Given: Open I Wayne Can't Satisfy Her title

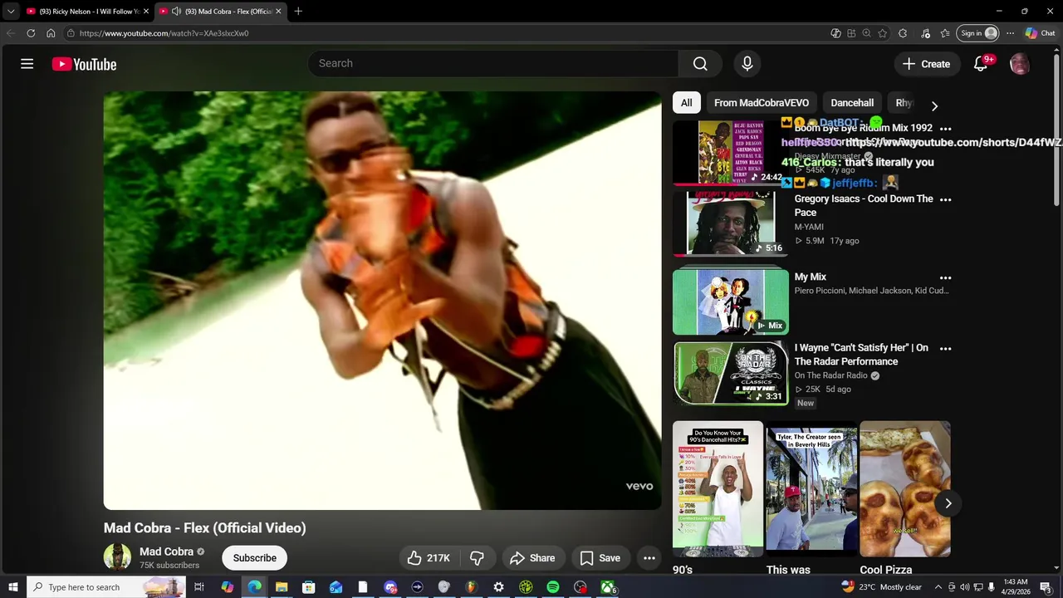Looking at the screenshot, I should pos(861,355).
